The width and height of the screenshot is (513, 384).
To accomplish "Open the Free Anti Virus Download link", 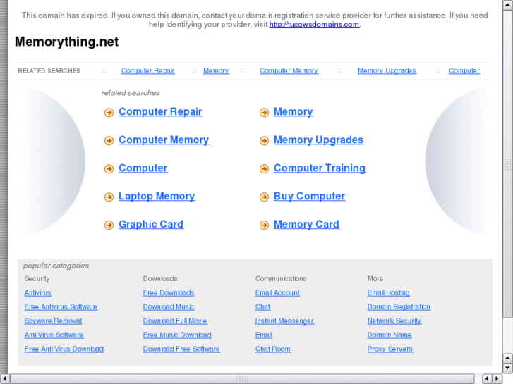I will pyautogui.click(x=64, y=349).
